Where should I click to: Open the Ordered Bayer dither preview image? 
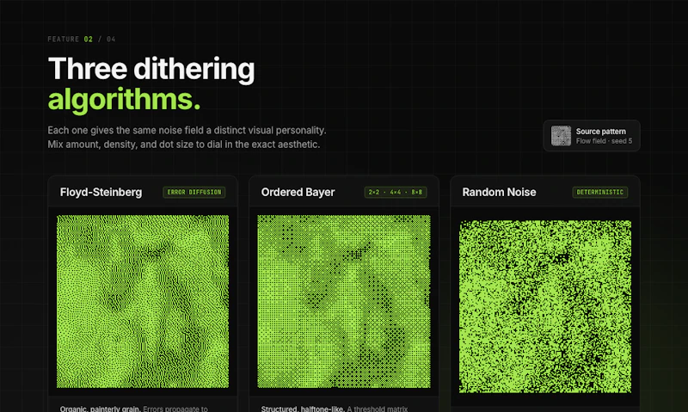(x=344, y=301)
